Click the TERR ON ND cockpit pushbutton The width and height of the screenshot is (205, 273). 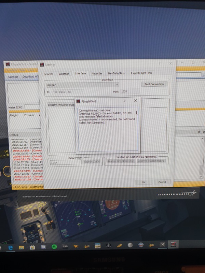pyautogui.click(x=50, y=227)
